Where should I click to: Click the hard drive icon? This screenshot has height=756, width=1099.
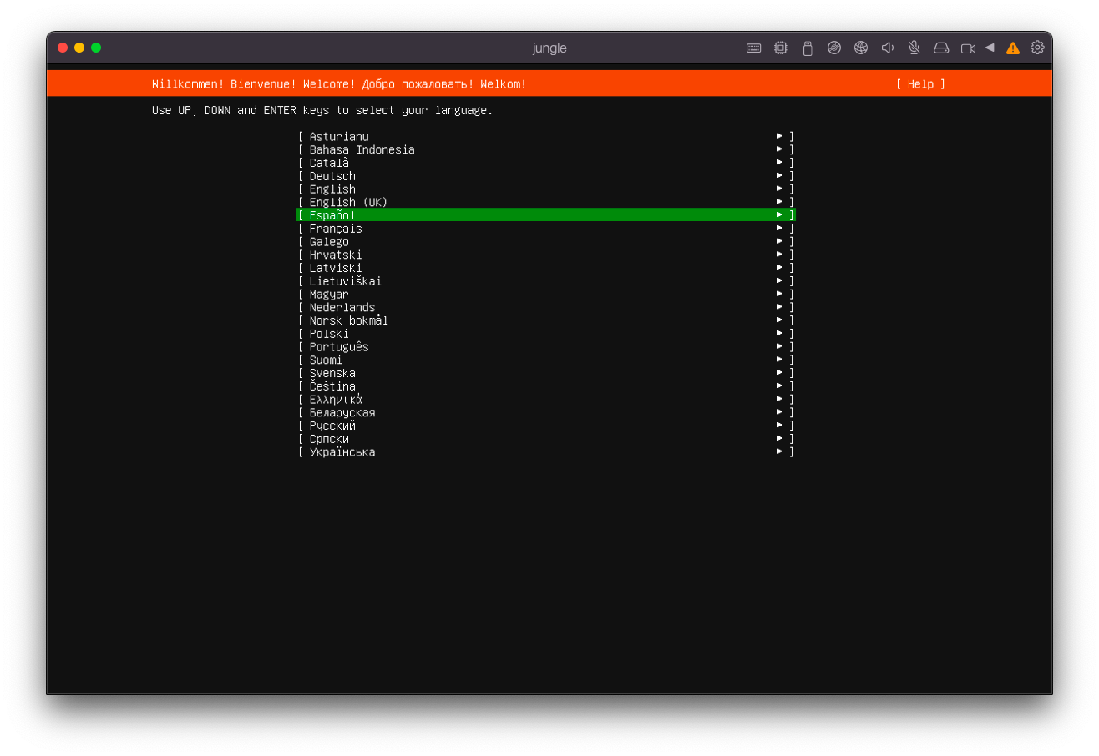click(x=940, y=48)
